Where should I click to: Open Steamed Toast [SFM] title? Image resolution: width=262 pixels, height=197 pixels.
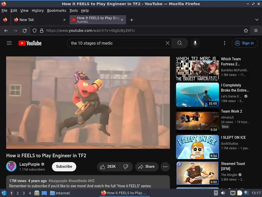click(233, 166)
